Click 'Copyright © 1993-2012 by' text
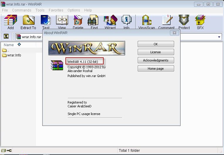224x155 pixels. [87, 67]
